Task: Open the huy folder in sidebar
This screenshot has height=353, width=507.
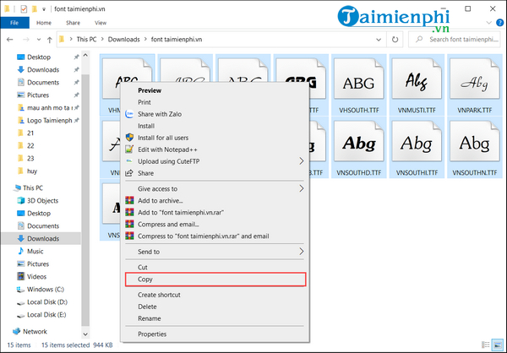Action: point(32,171)
